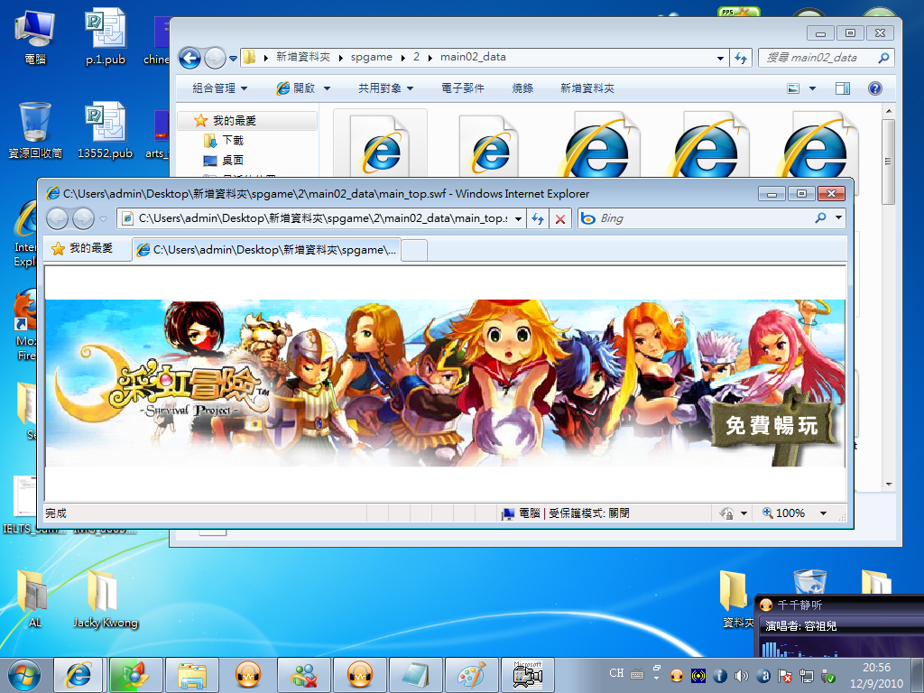Click the IE protected mode status text
This screenshot has width=924, height=693.
[x=588, y=513]
